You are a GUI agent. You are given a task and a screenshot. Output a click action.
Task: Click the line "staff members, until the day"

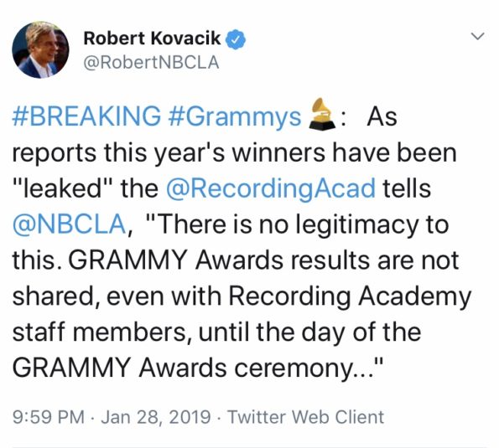(x=216, y=332)
